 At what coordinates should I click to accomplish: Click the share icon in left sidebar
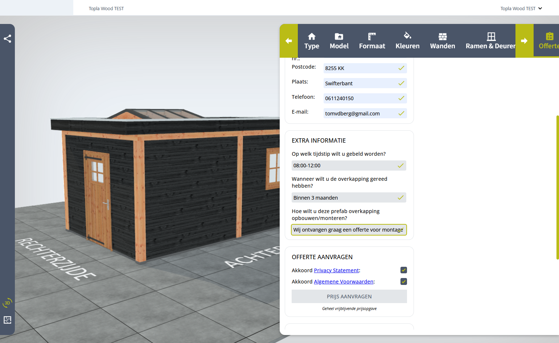coord(7,38)
